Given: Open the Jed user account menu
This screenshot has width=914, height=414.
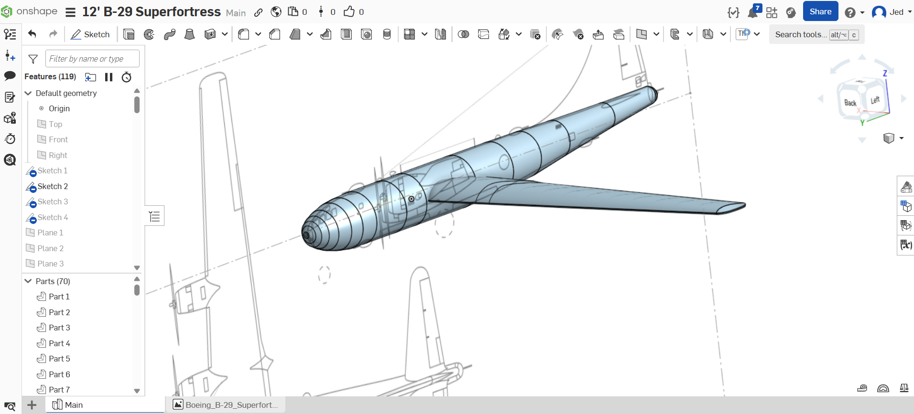Looking at the screenshot, I should point(892,12).
